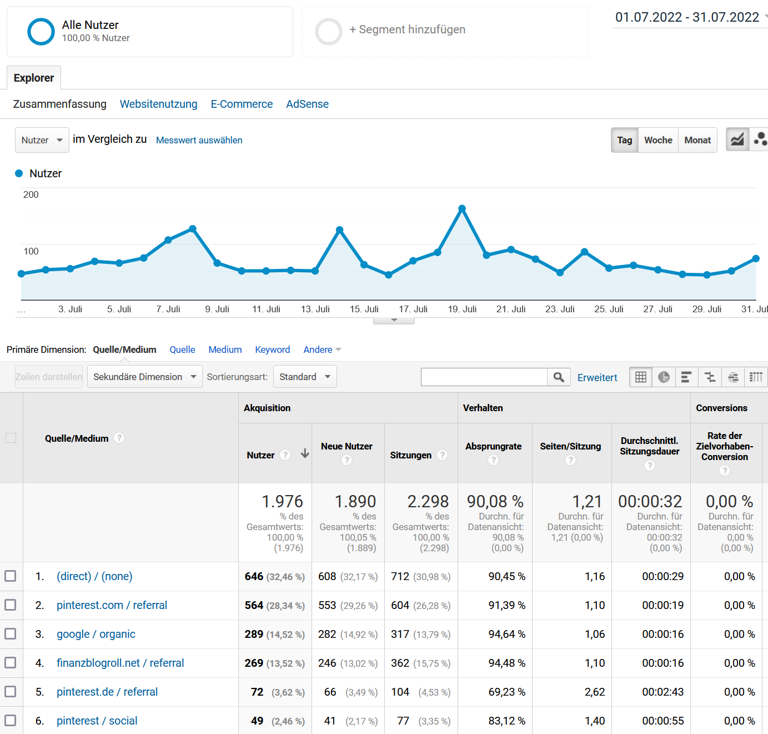Check the pinterest.com / referral row
768x734 pixels.
[x=11, y=605]
